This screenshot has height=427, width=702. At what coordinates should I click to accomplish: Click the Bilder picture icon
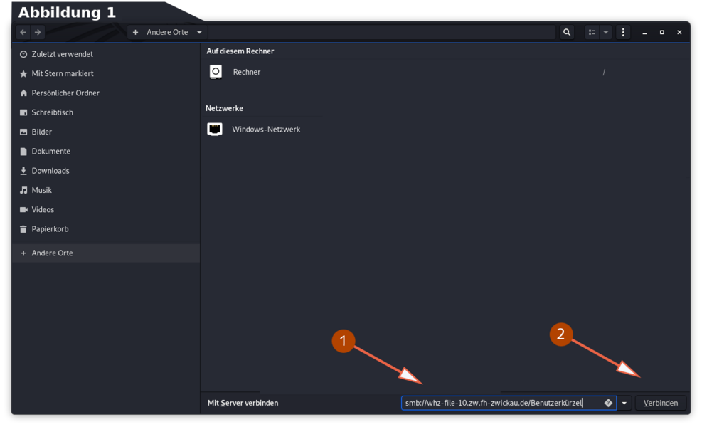point(23,132)
